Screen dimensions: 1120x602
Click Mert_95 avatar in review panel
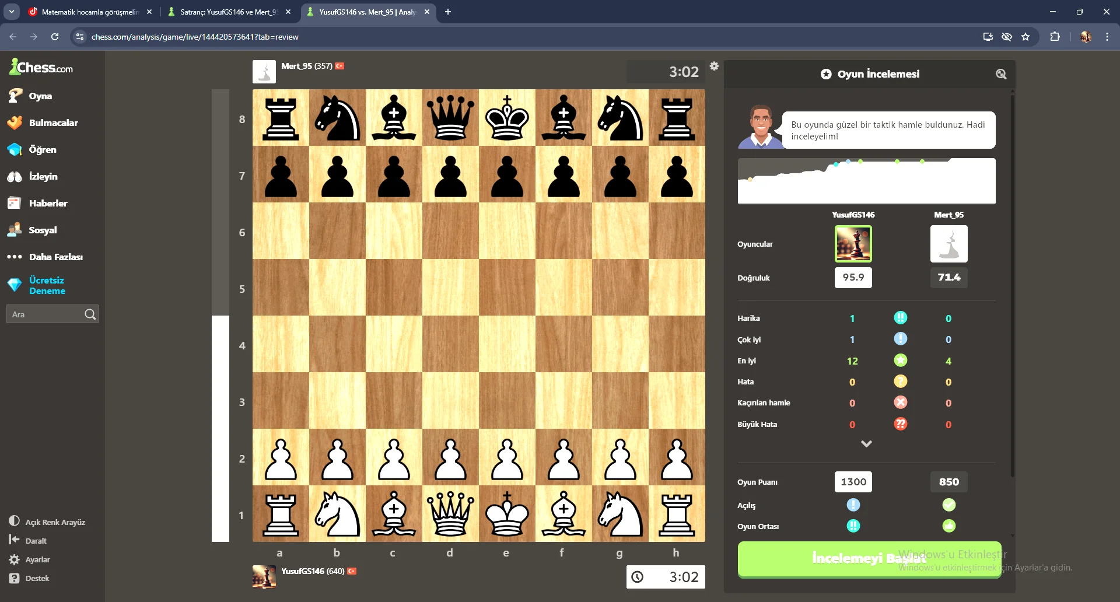949,244
